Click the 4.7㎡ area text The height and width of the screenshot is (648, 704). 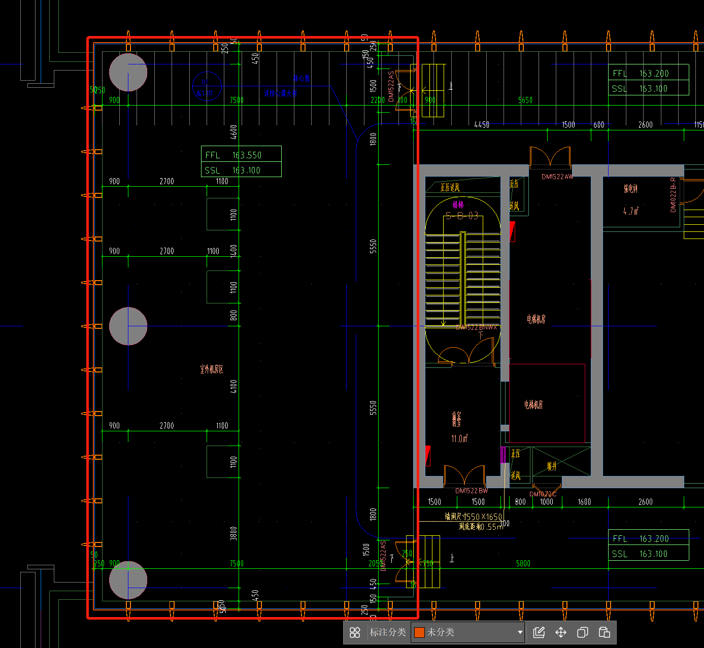(x=631, y=211)
